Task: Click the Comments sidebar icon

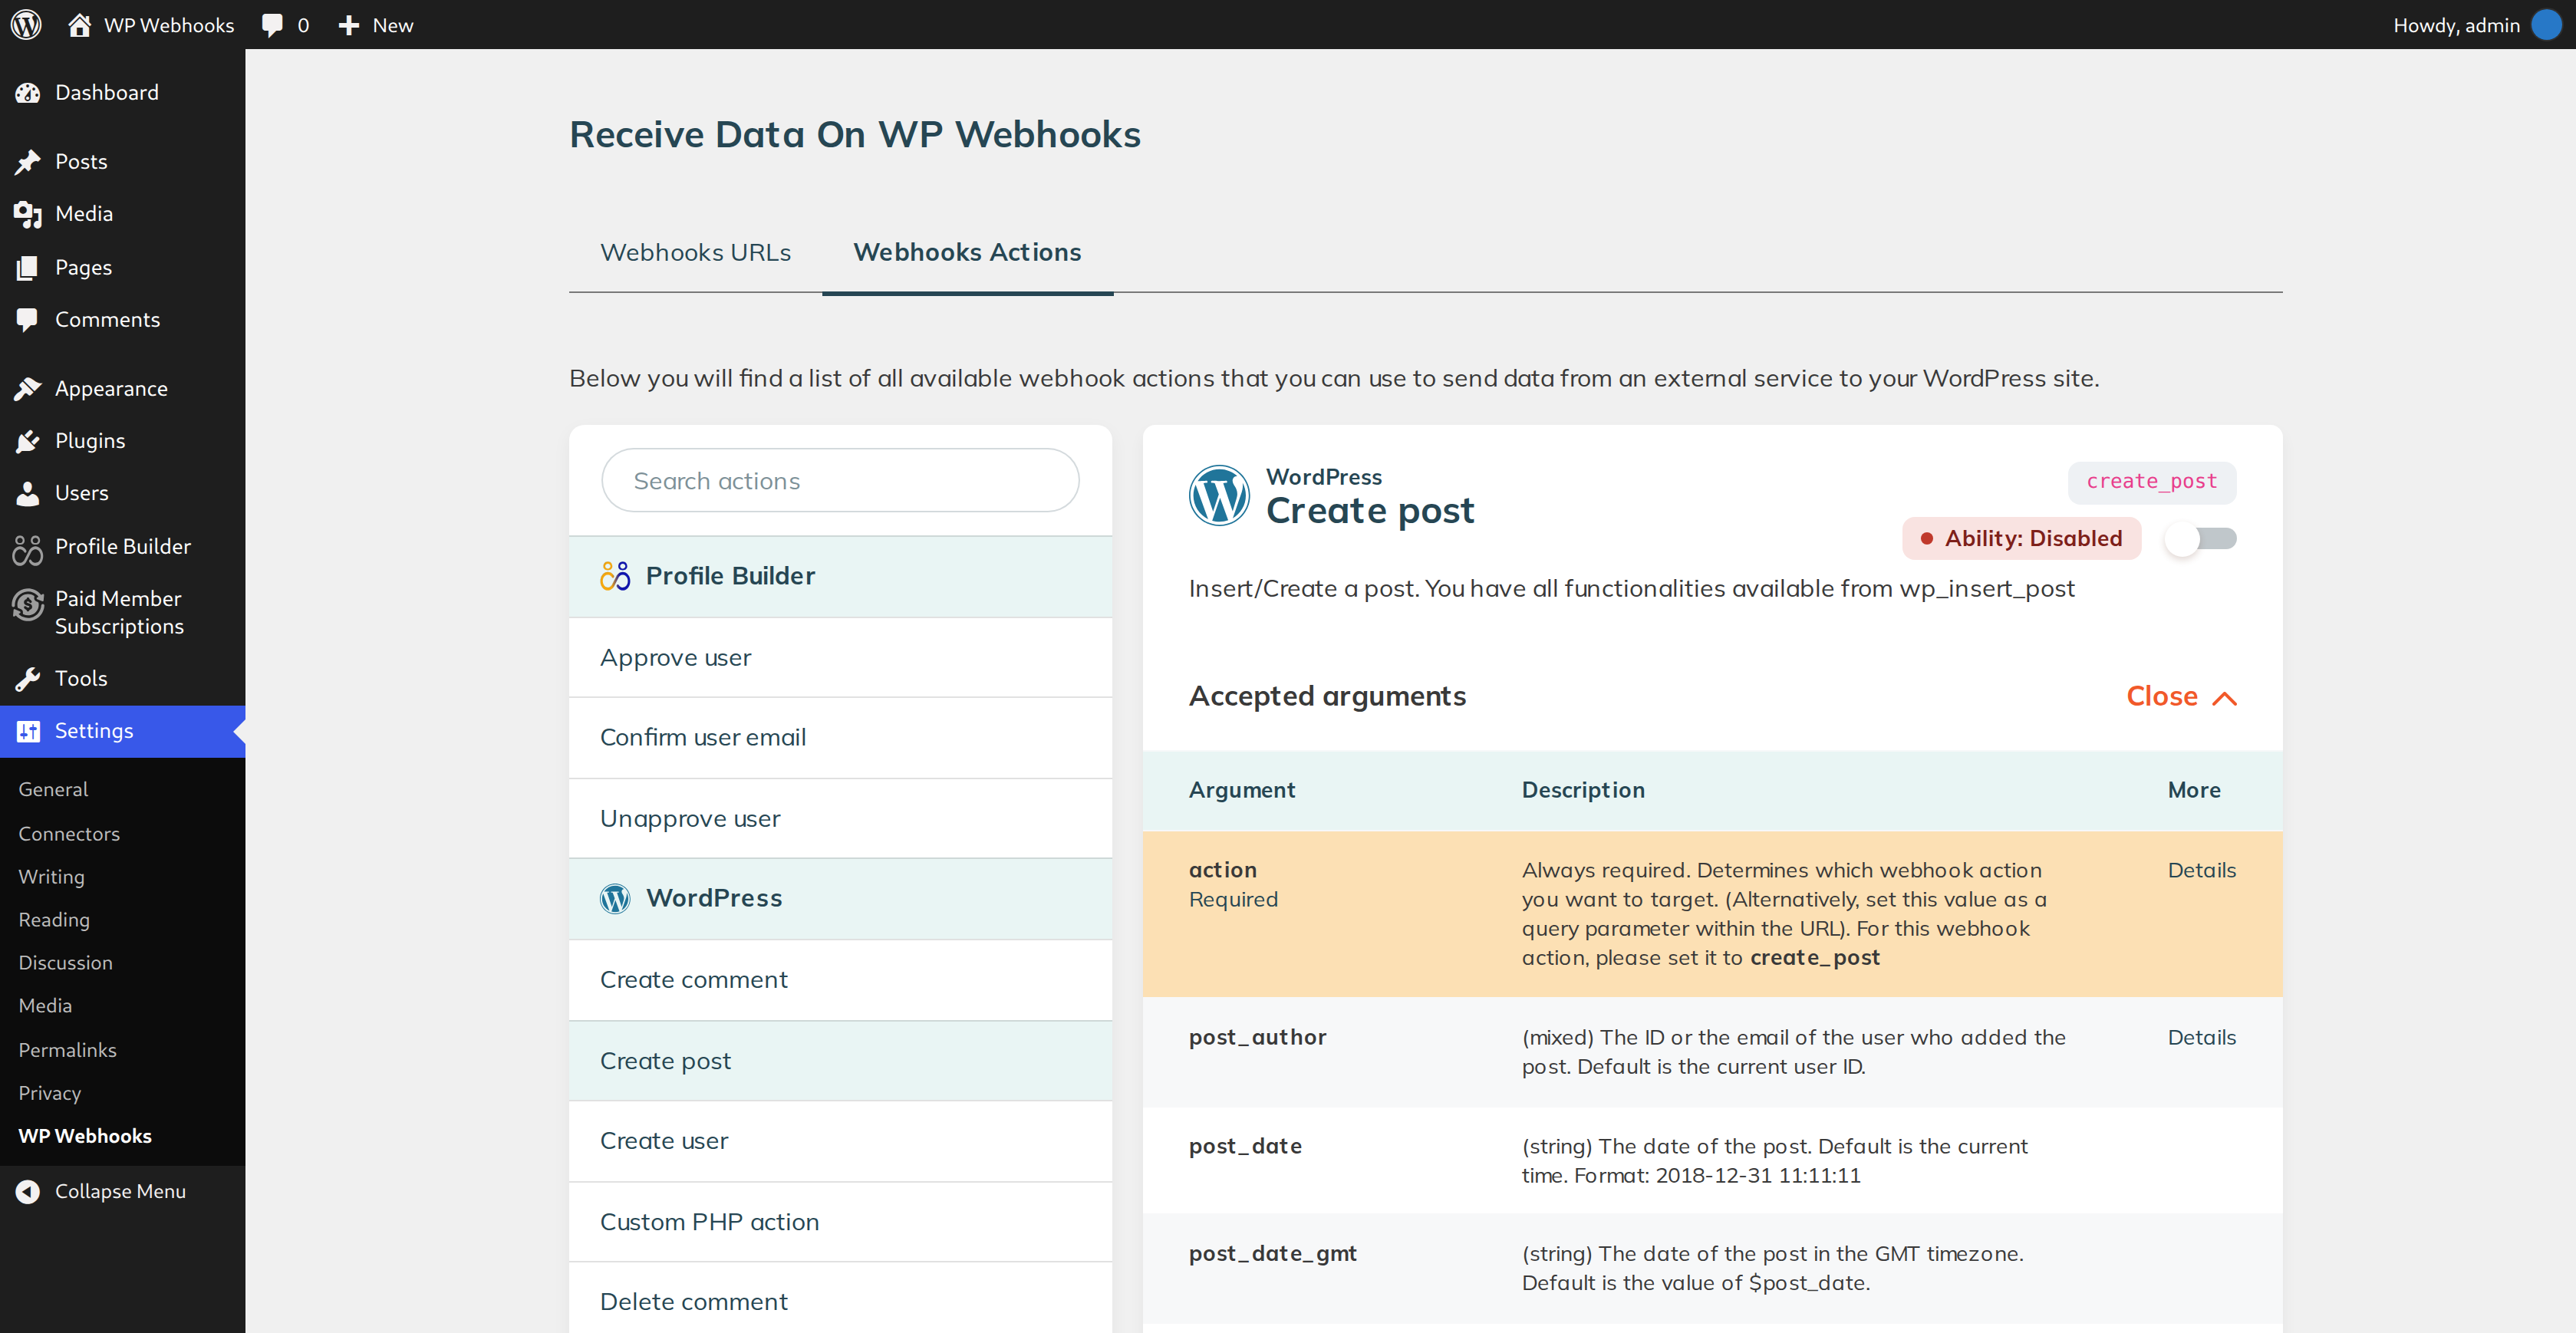Action: [28, 320]
